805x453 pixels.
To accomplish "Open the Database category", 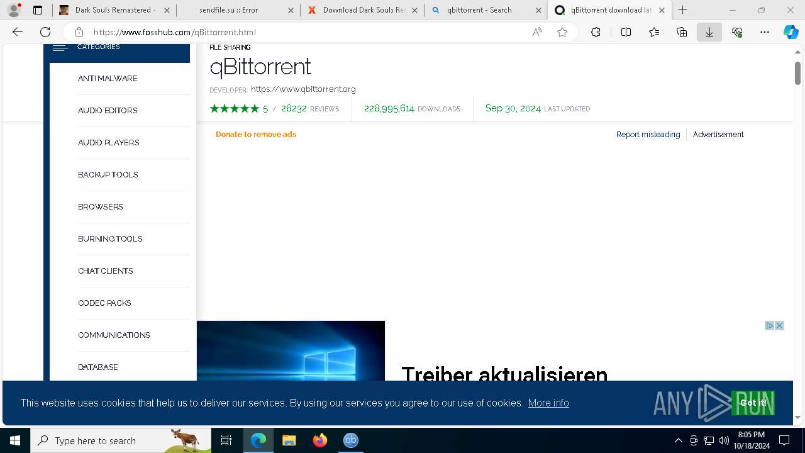I will pos(98,367).
